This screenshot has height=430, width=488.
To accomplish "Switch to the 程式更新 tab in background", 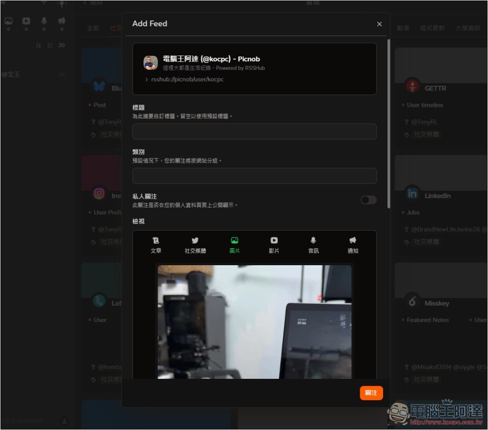I will click(432, 28).
